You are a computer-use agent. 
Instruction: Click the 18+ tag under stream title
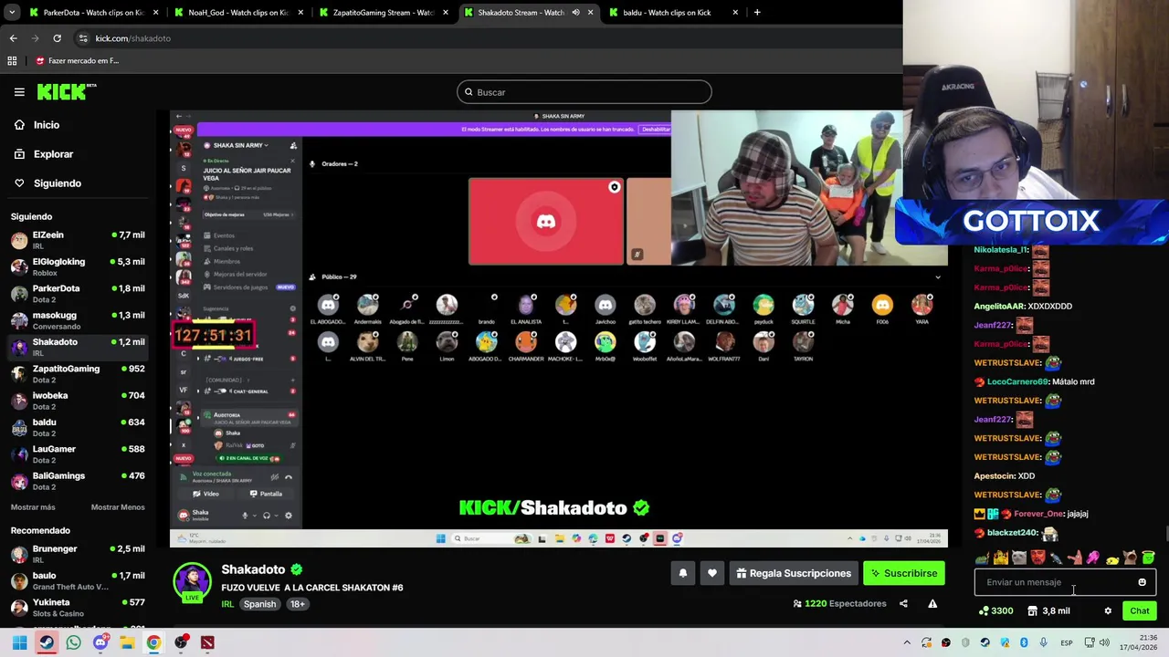point(298,604)
